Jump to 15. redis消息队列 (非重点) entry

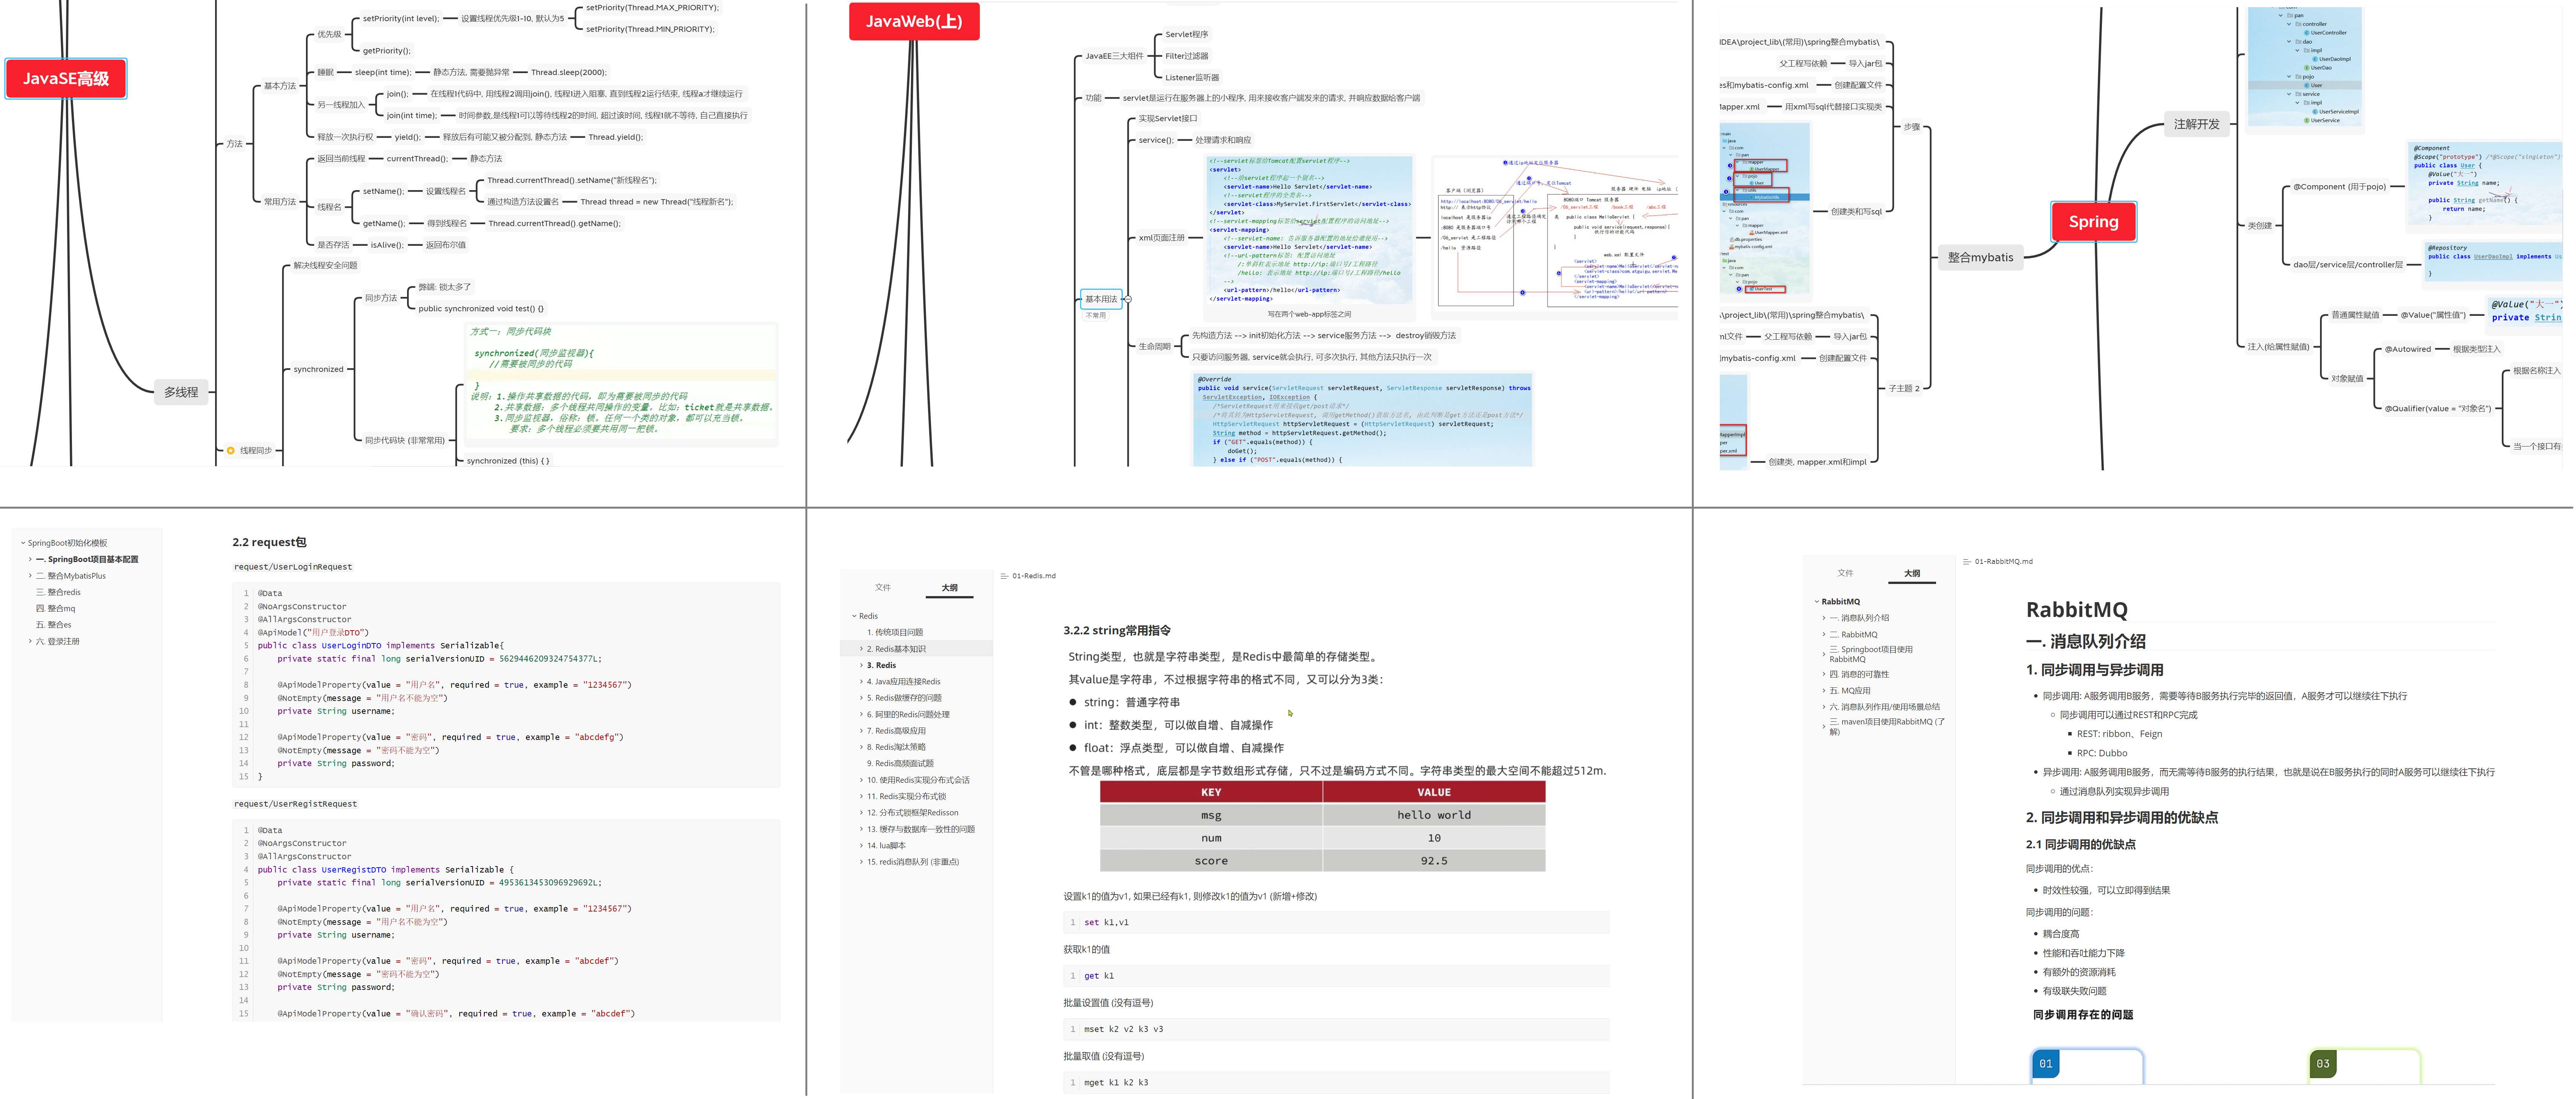[912, 862]
